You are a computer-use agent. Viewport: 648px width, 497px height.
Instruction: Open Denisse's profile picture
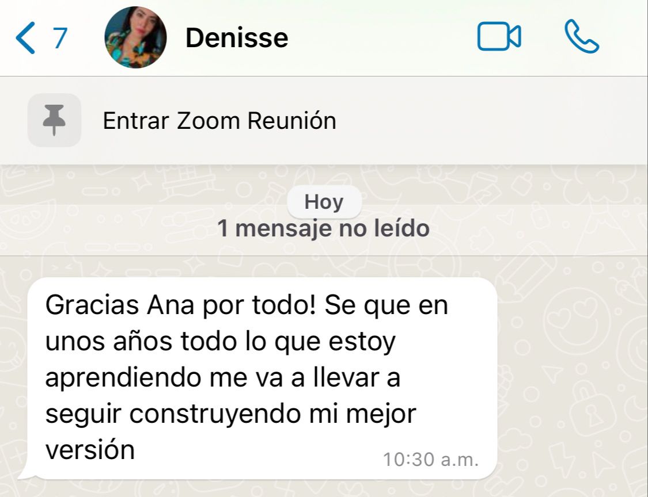point(135,37)
